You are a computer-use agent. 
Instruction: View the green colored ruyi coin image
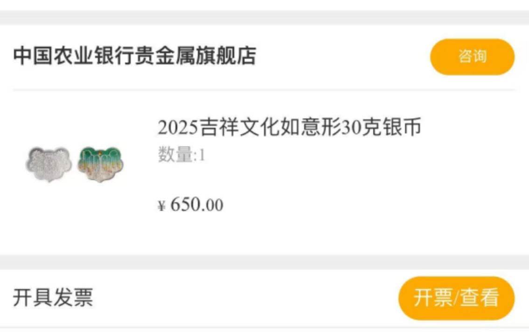click(x=101, y=164)
